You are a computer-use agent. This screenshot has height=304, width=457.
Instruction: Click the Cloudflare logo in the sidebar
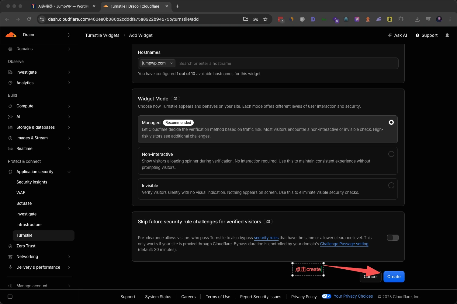click(x=11, y=35)
